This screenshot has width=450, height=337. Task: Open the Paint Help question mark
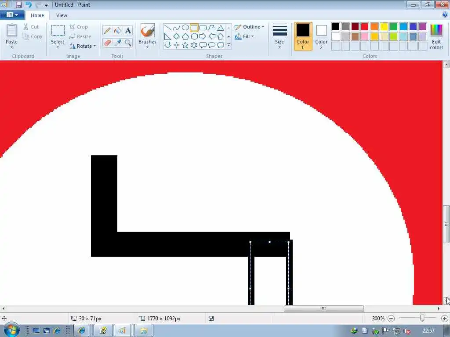(445, 14)
